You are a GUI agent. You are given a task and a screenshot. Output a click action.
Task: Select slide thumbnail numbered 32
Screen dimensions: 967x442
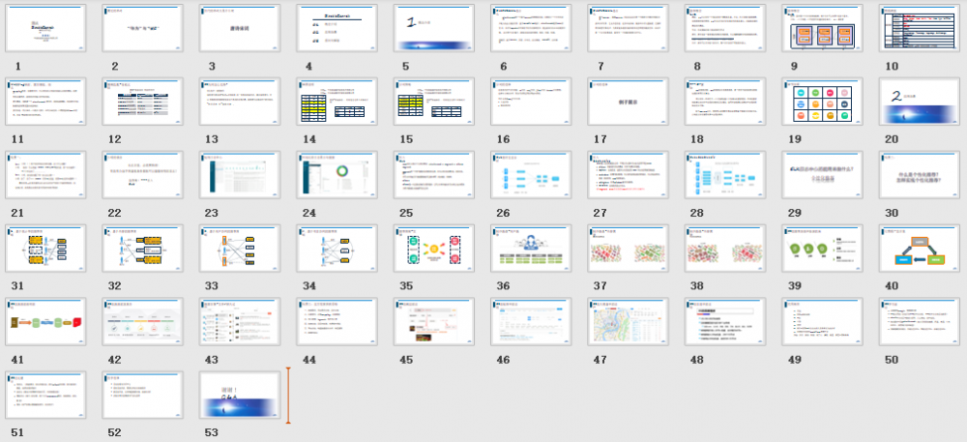tap(142, 249)
